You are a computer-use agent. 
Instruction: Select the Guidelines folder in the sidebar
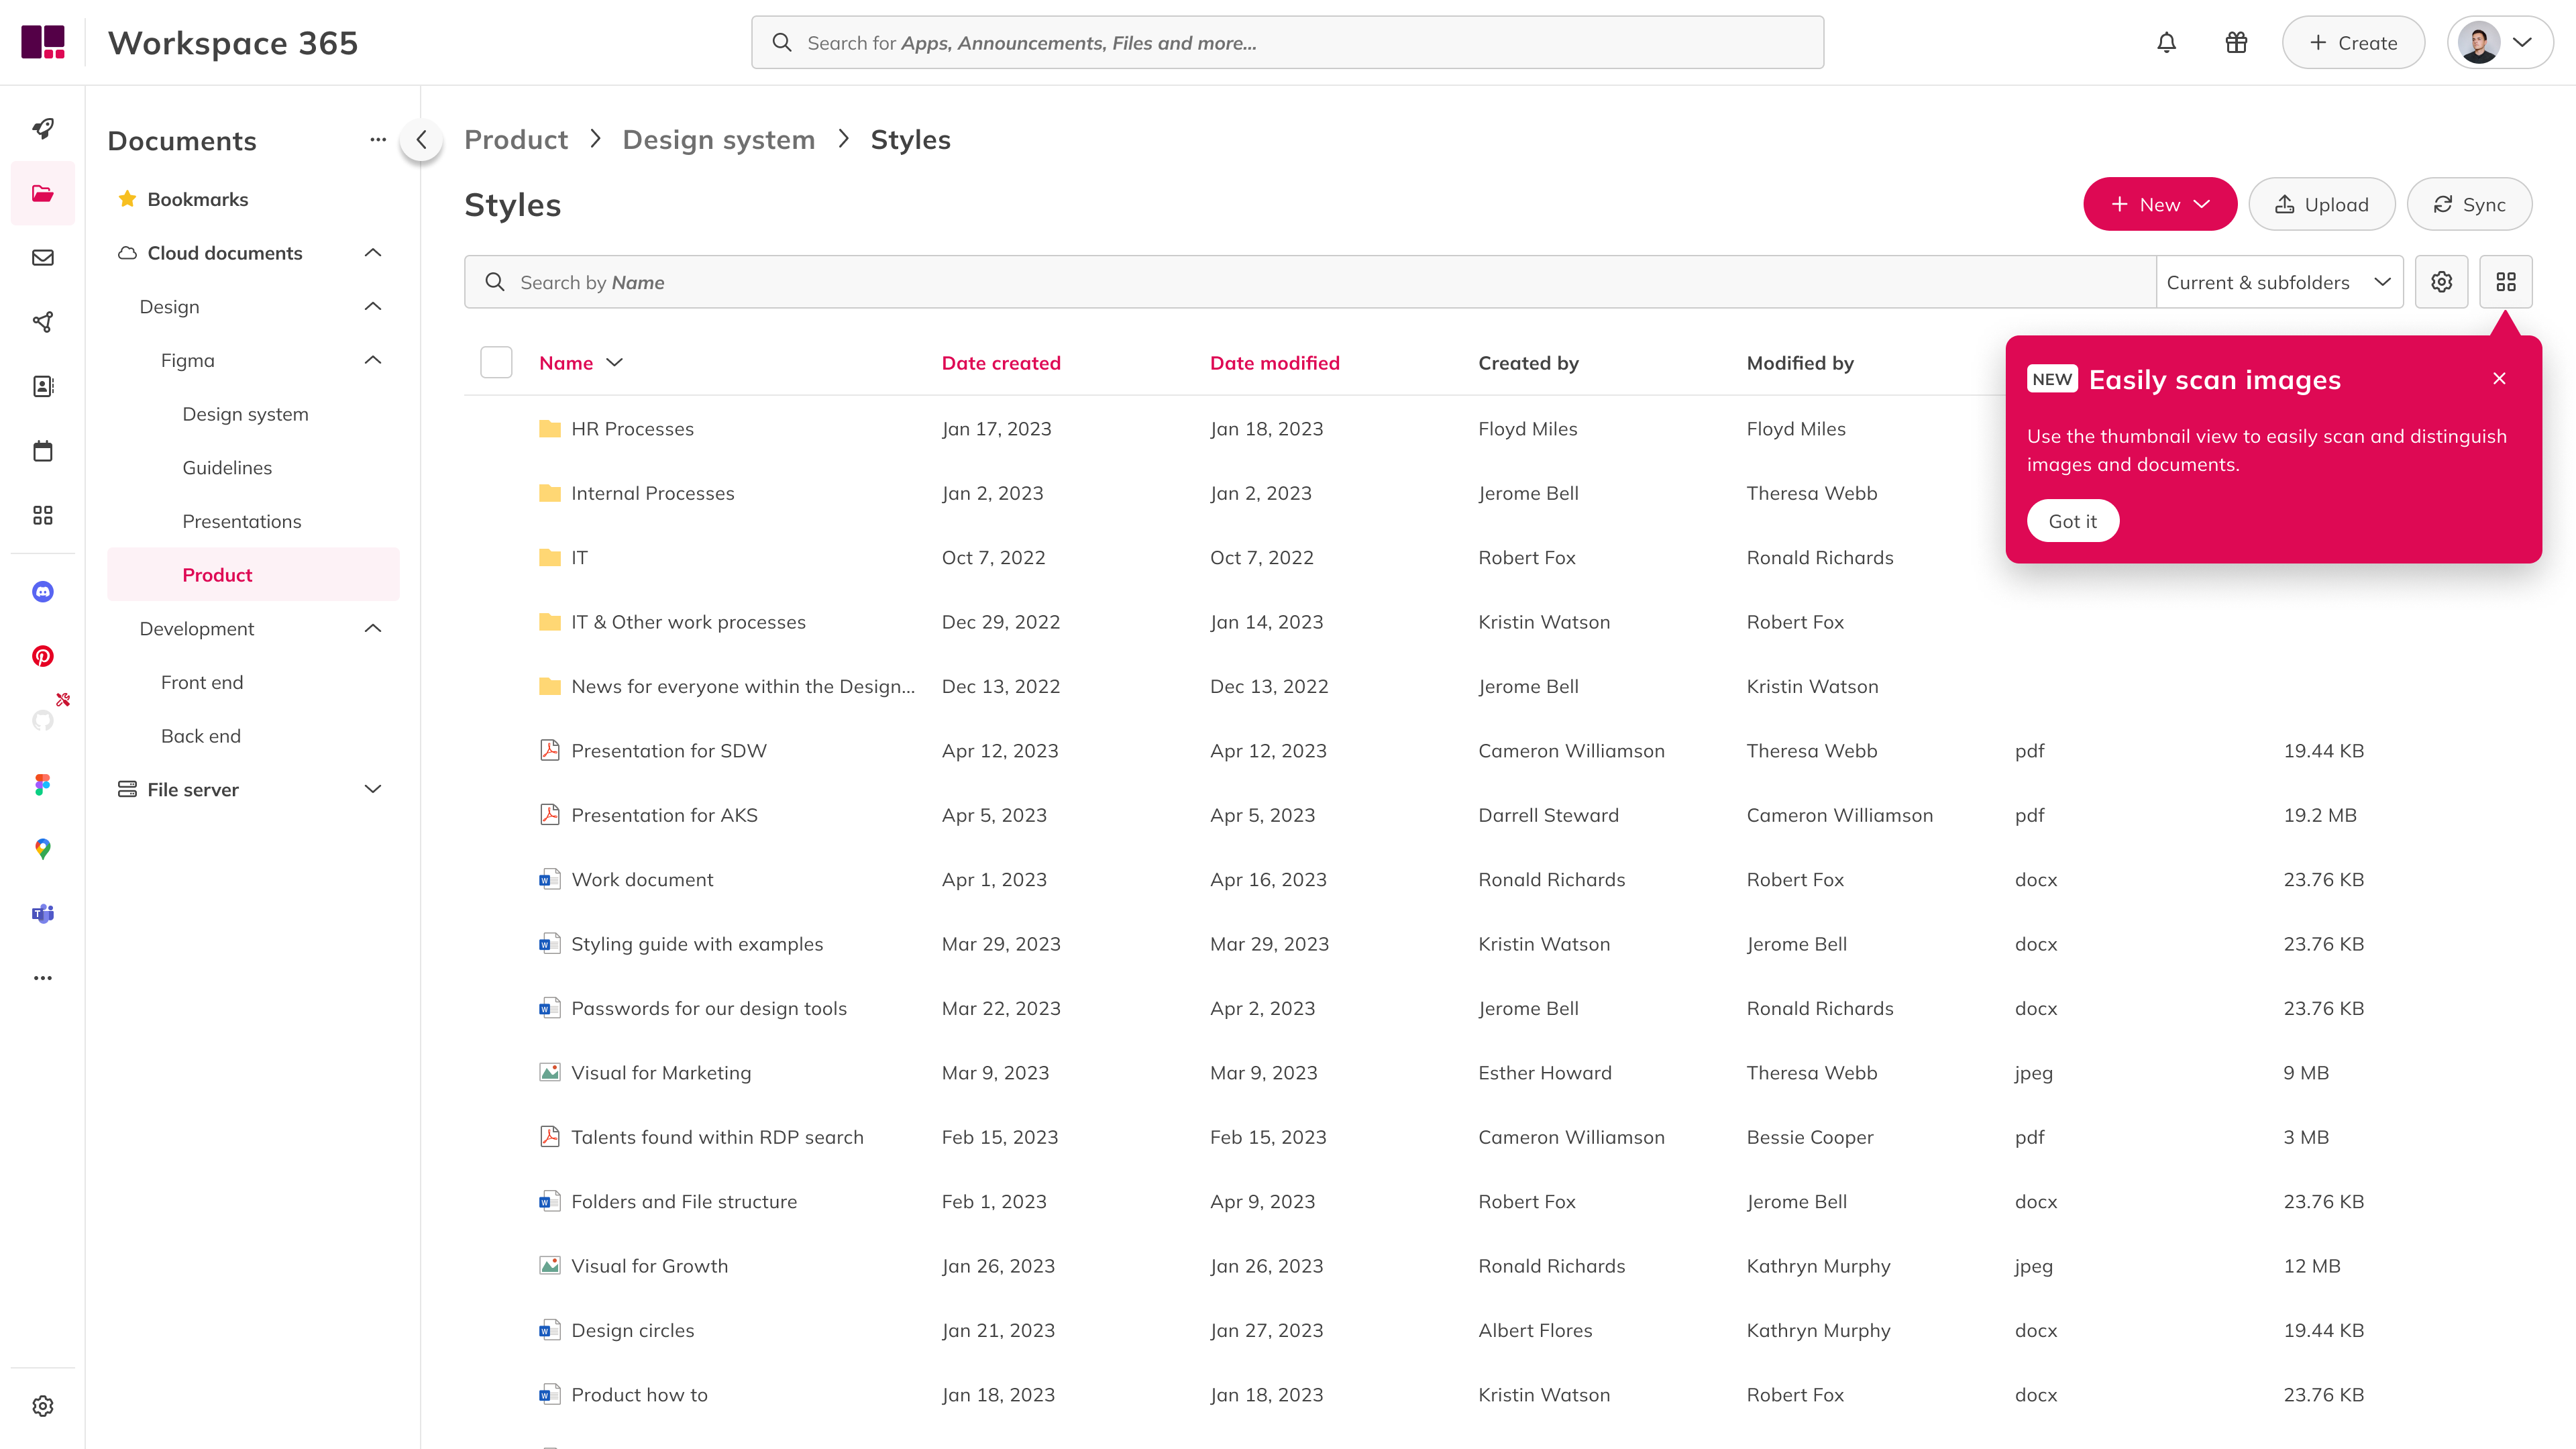pos(227,467)
